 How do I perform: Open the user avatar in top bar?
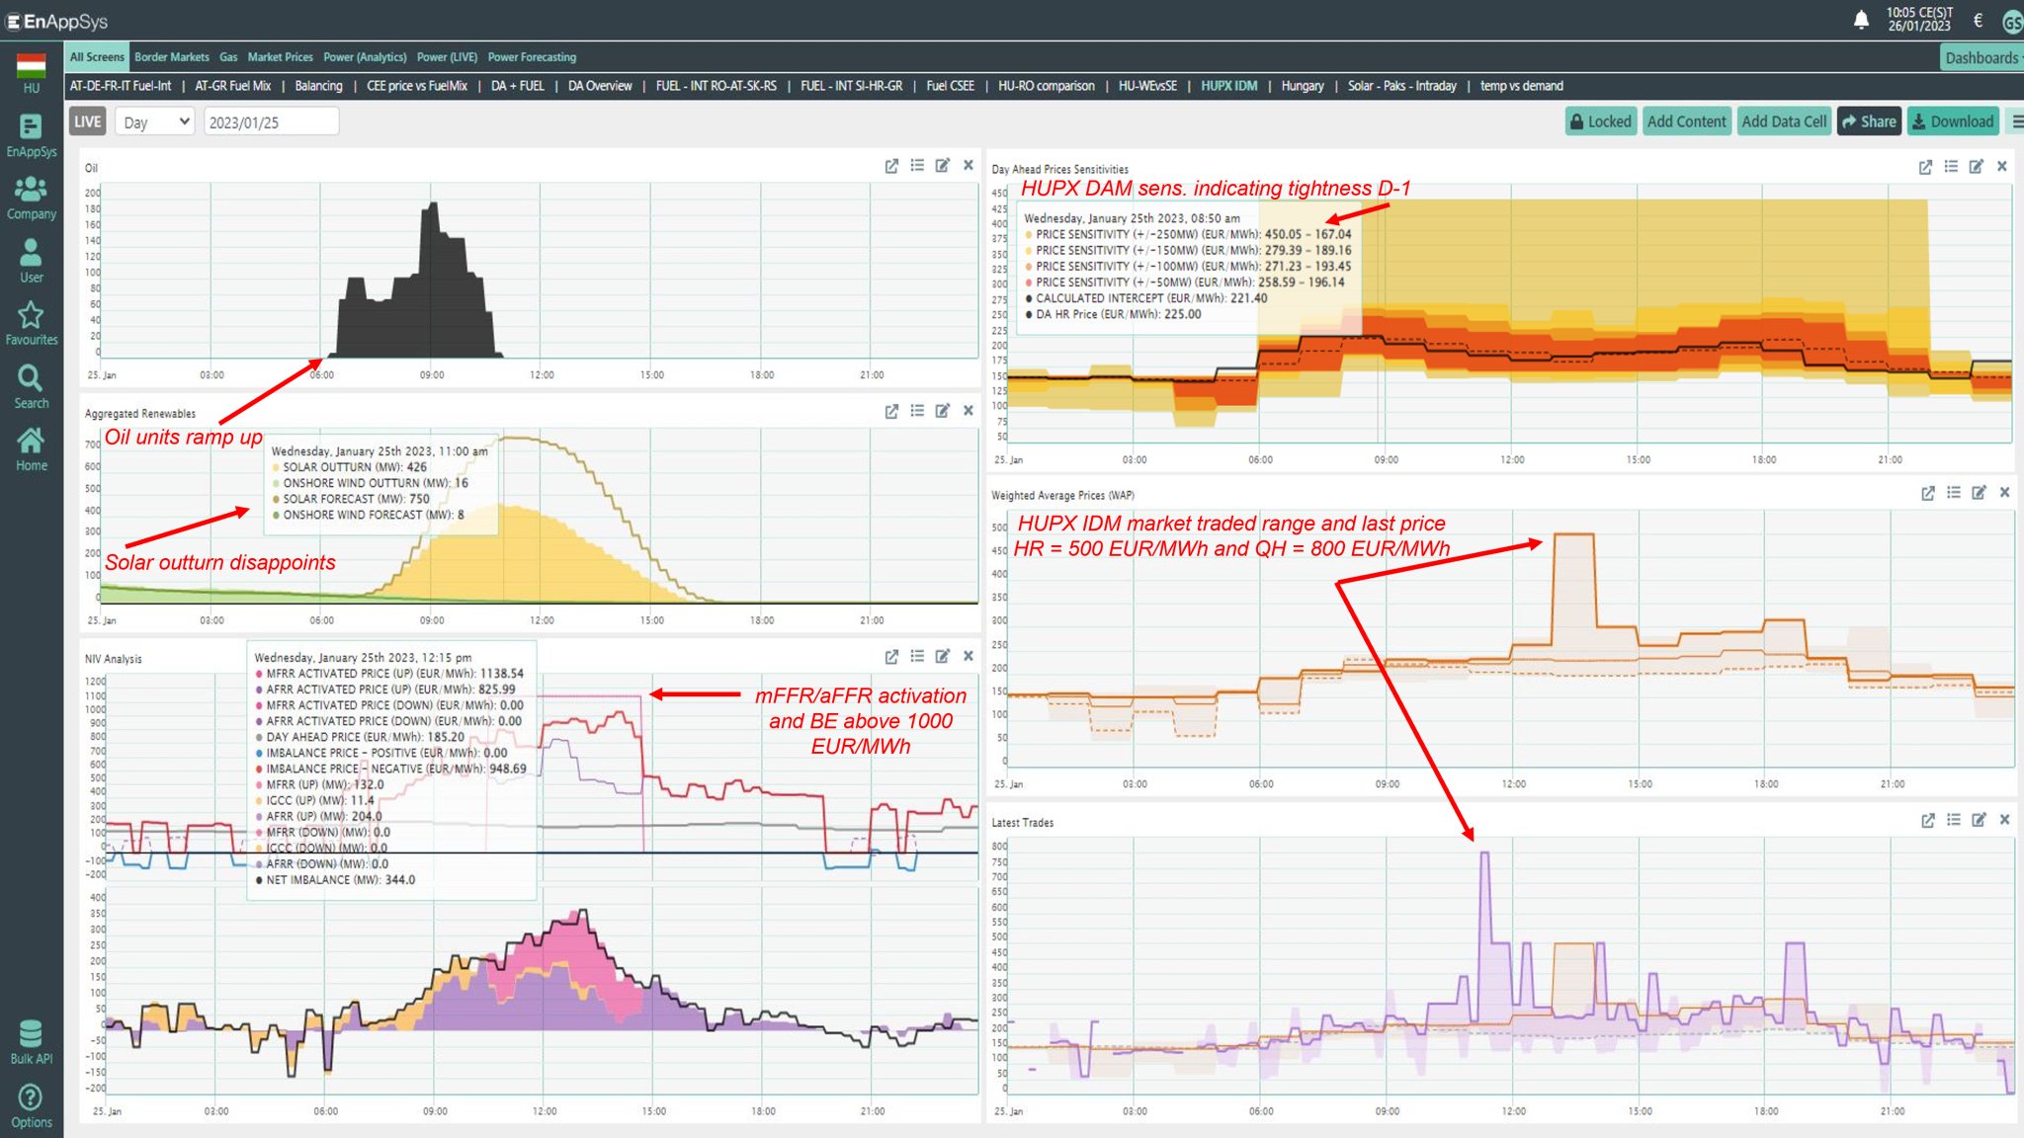coord(2012,21)
